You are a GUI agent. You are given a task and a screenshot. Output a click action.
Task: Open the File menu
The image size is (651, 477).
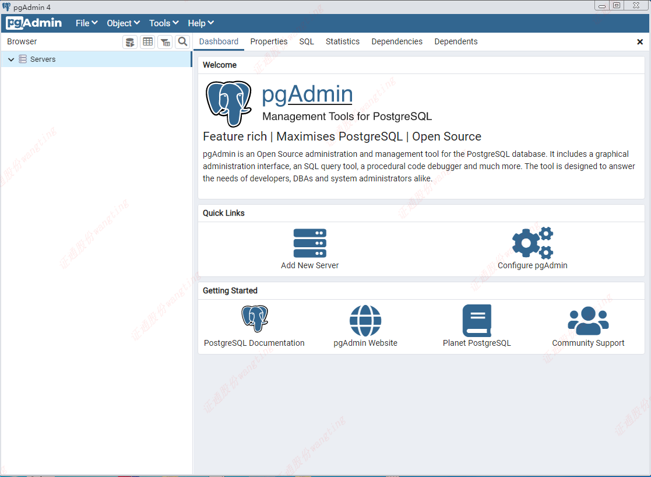click(86, 23)
